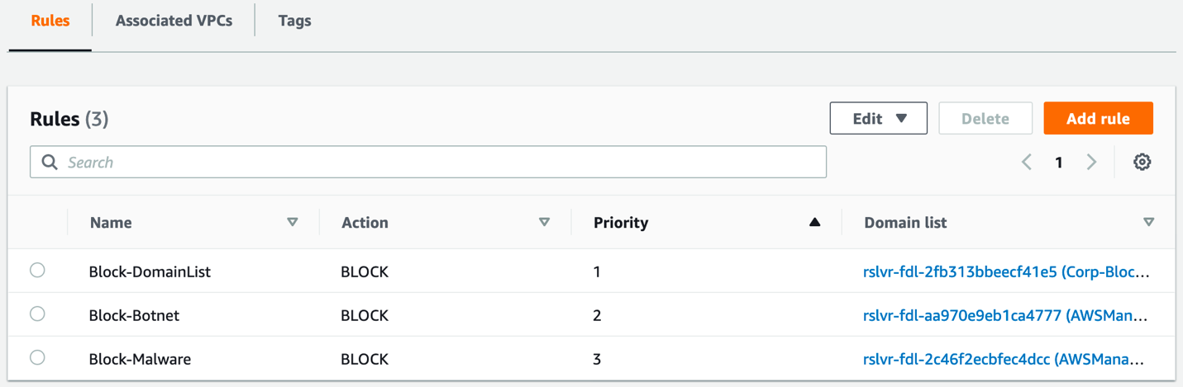
Task: Open table preferences gear icon
Action: click(x=1142, y=162)
